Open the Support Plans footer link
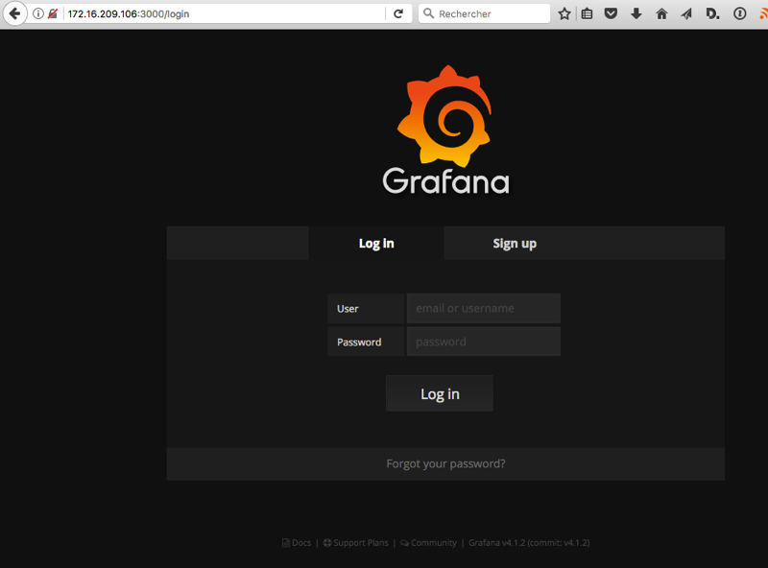The image size is (768, 568). tap(356, 543)
